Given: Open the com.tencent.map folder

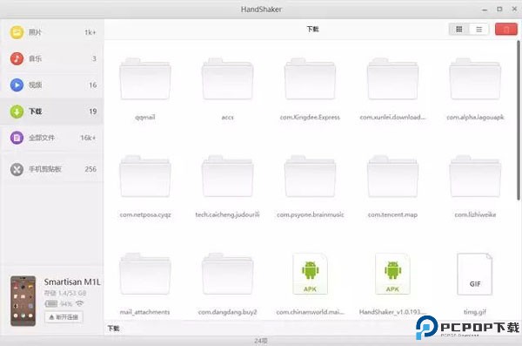Looking at the screenshot, I should coord(392,176).
